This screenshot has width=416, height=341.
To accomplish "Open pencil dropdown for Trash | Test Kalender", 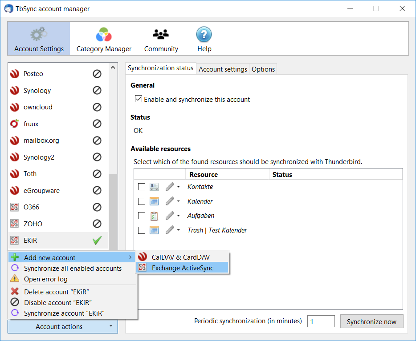I will [x=173, y=230].
